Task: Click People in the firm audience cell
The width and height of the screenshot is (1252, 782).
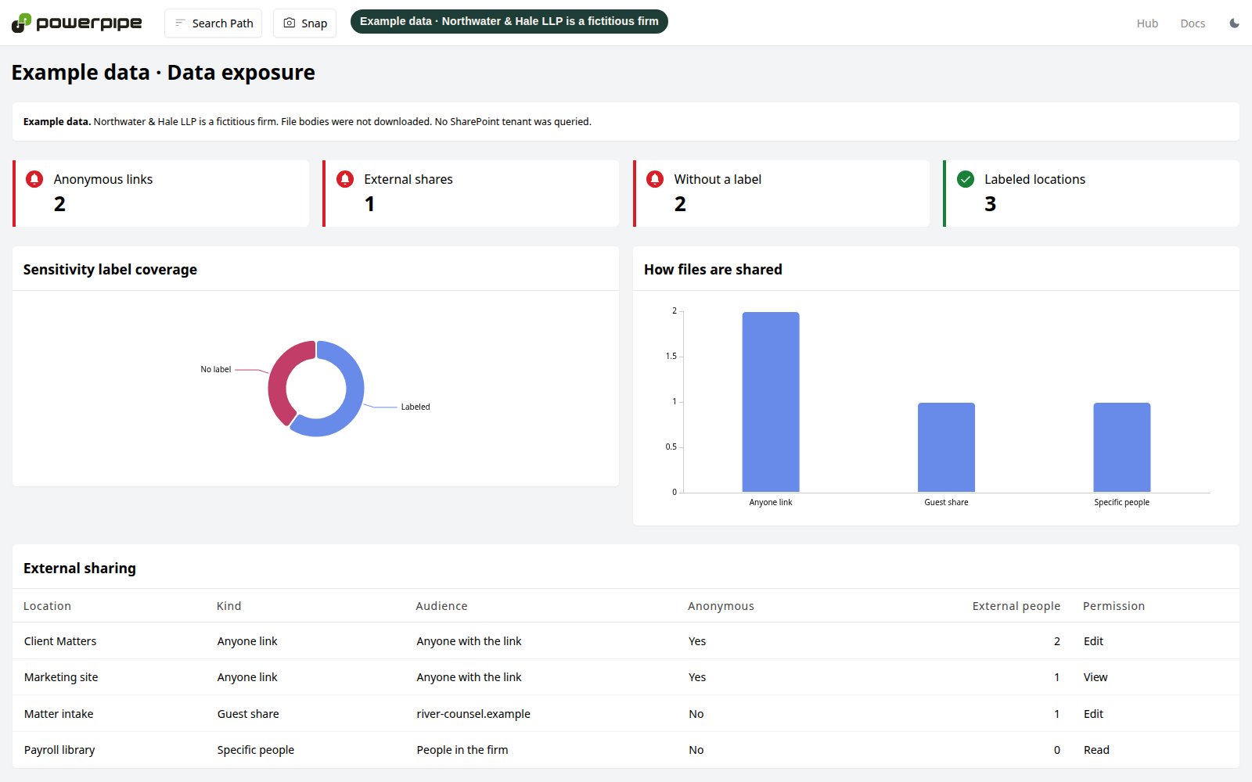Action: click(x=462, y=750)
